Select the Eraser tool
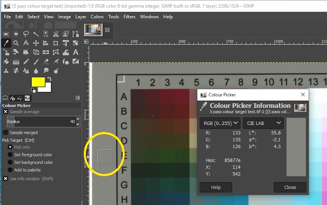Screen dimensions: 327x205 click(x=46, y=62)
